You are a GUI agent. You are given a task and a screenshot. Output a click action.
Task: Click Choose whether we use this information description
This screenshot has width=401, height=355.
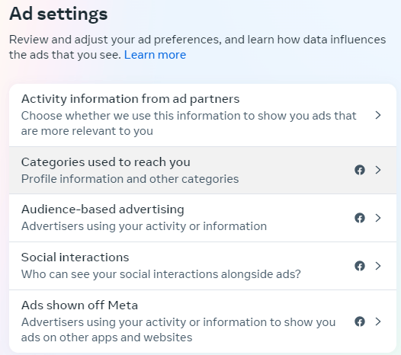click(189, 123)
